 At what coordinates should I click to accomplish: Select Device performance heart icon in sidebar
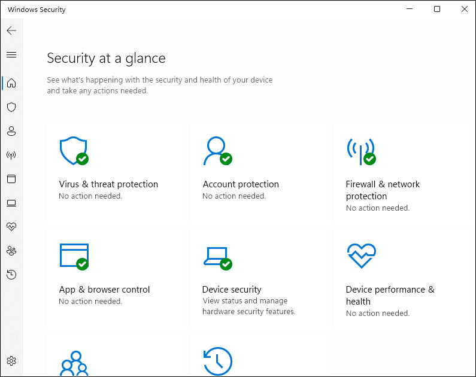(11, 227)
